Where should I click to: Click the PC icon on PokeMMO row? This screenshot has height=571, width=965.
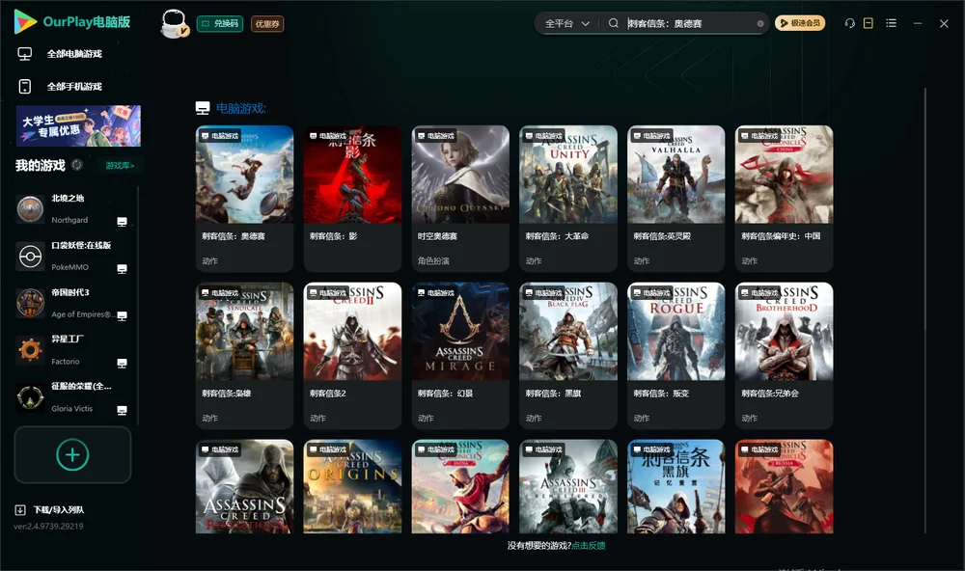coord(122,269)
